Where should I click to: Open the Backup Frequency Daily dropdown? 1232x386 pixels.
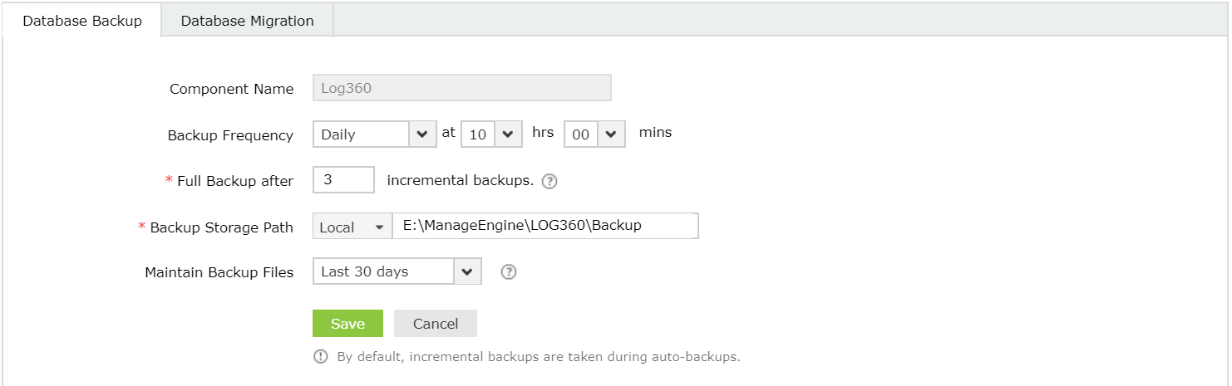coord(375,134)
